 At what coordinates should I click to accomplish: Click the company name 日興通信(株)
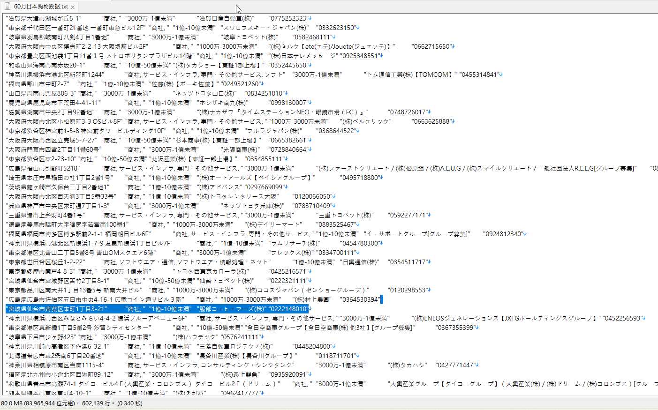coord(360,262)
